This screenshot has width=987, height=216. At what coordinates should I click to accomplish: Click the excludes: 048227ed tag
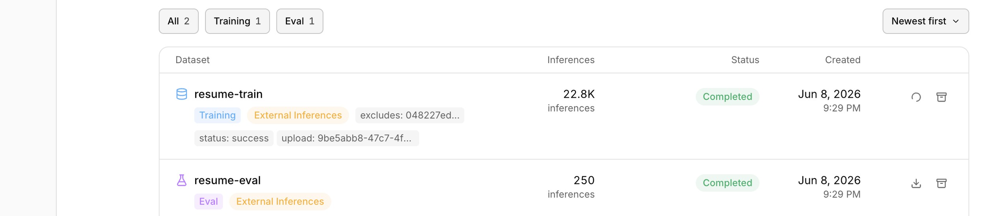coord(410,115)
